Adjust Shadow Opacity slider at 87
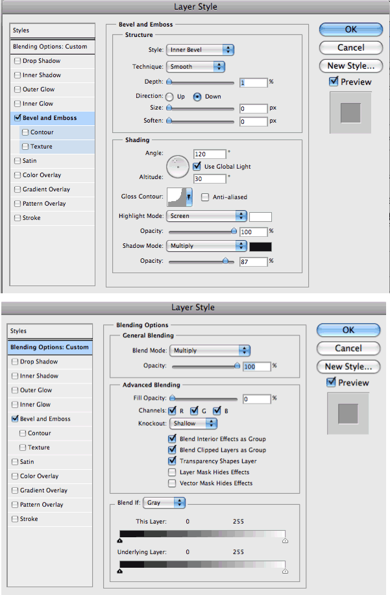390x595 pixels. coord(226,261)
